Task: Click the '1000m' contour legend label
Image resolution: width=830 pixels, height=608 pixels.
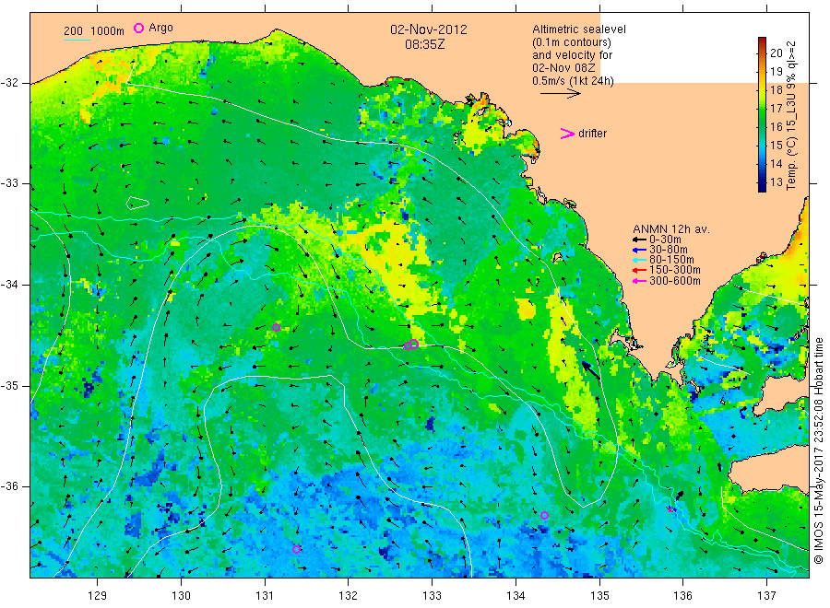Action: (108, 31)
